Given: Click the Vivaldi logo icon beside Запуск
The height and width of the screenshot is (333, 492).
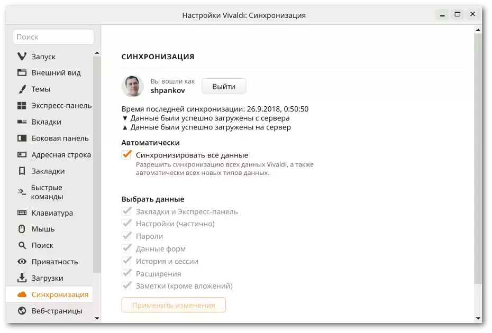Looking at the screenshot, I should [x=22, y=57].
